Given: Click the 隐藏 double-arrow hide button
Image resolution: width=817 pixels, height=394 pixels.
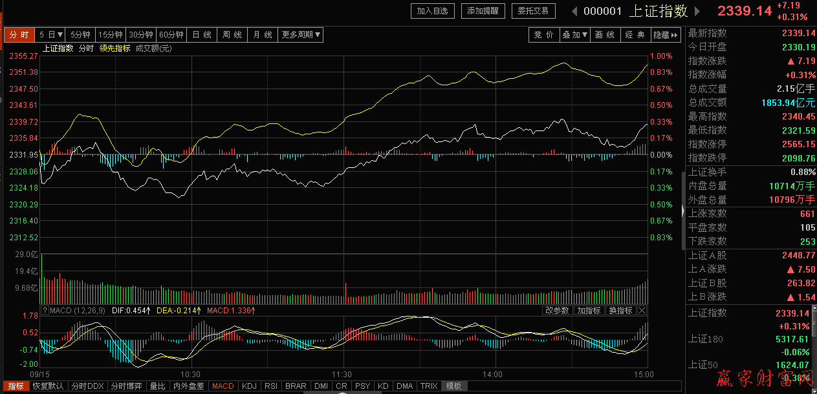Looking at the screenshot, I should [666, 35].
